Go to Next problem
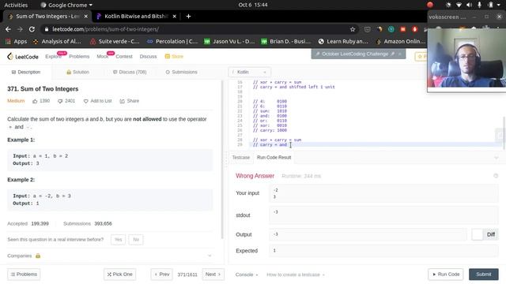 point(213,275)
